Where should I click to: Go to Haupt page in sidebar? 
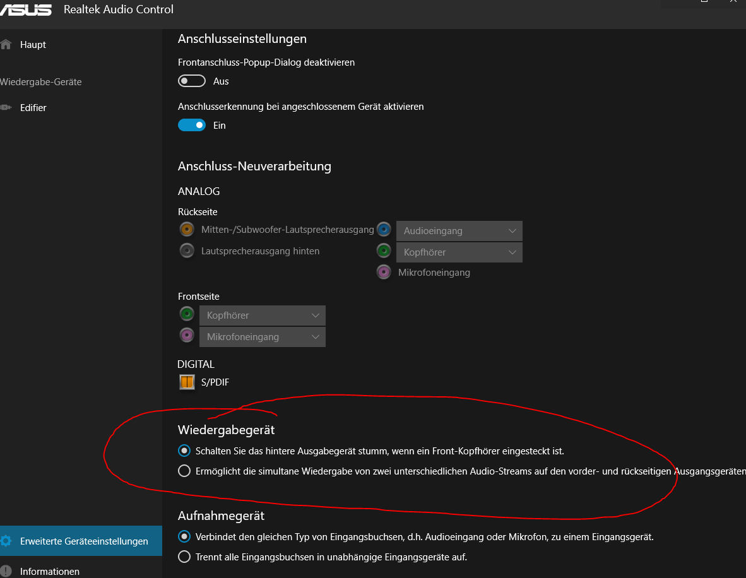pos(33,45)
